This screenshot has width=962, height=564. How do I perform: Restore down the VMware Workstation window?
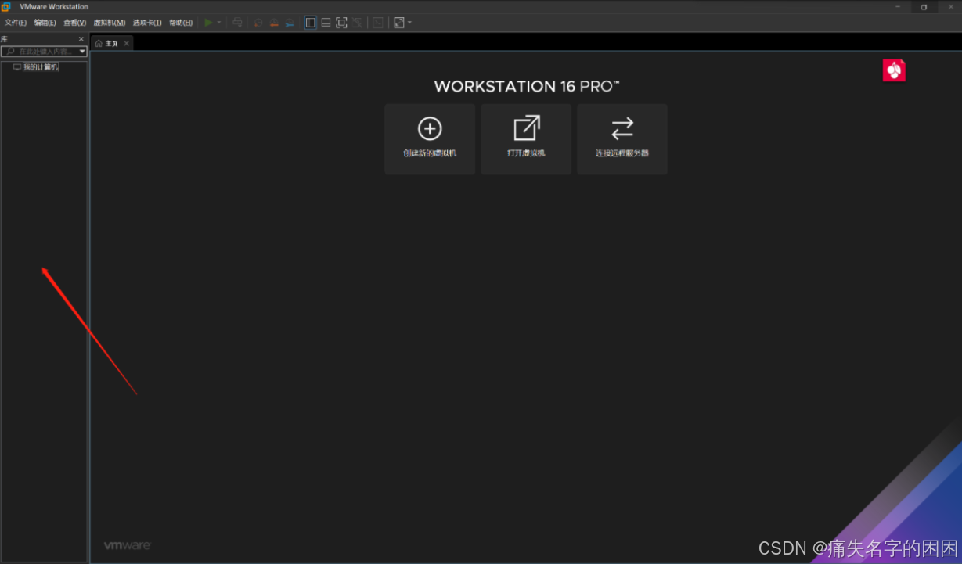924,6
